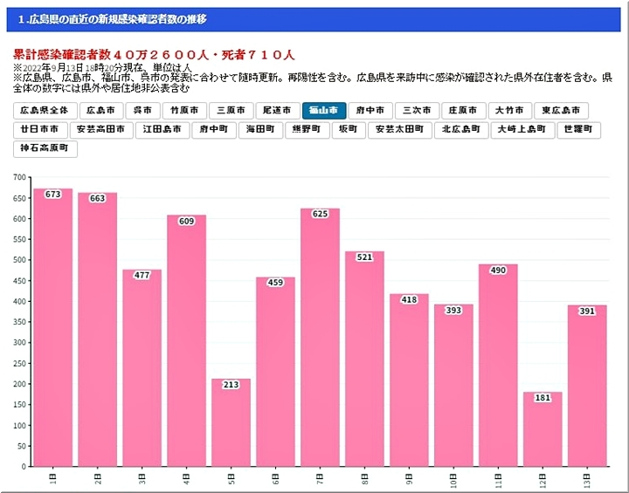Show data for 東広島市
Screen dimensions: 629x493
click(x=561, y=111)
